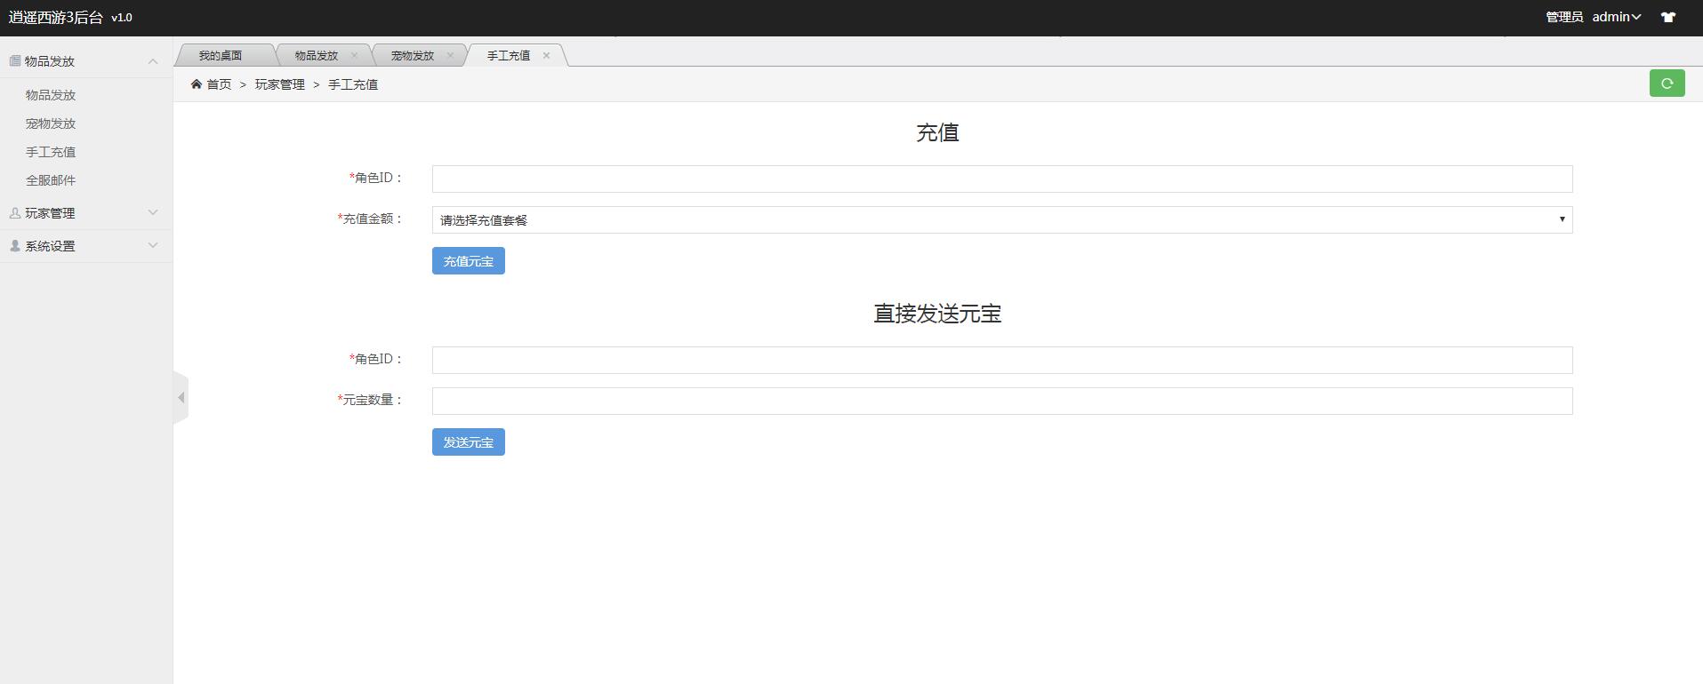The image size is (1703, 684).
Task: Click the home icon in breadcrumb
Action: (x=197, y=84)
